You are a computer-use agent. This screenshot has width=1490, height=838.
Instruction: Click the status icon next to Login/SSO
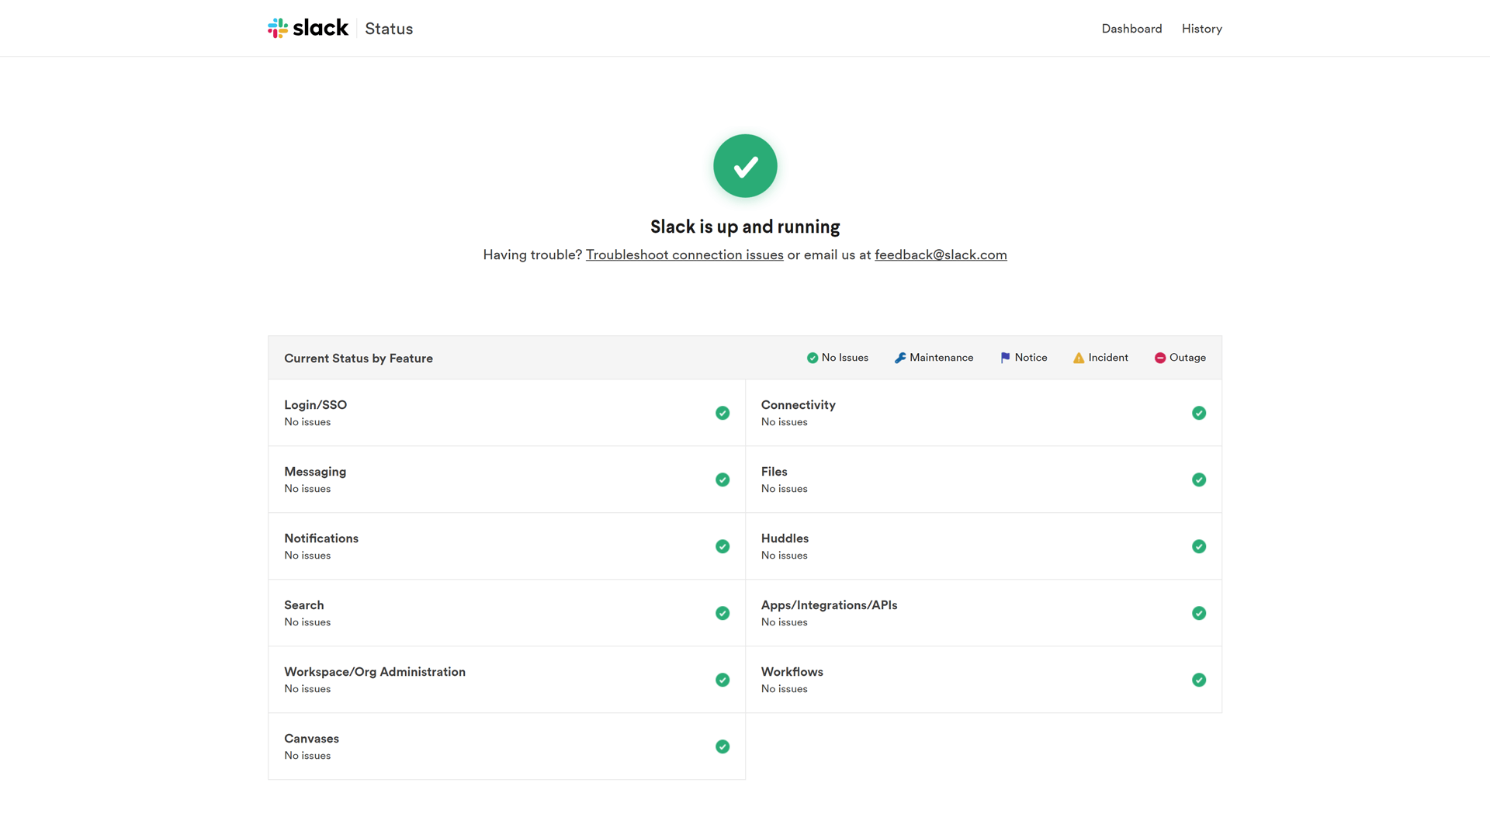click(x=722, y=413)
